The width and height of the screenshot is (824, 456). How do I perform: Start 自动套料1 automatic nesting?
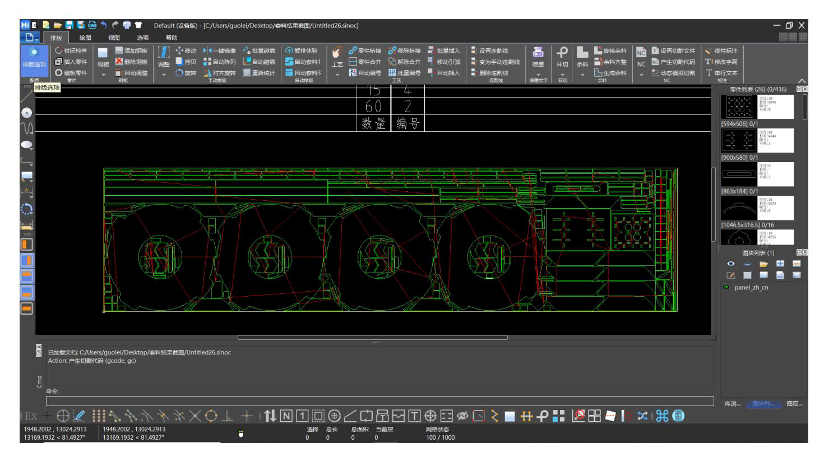coord(303,62)
